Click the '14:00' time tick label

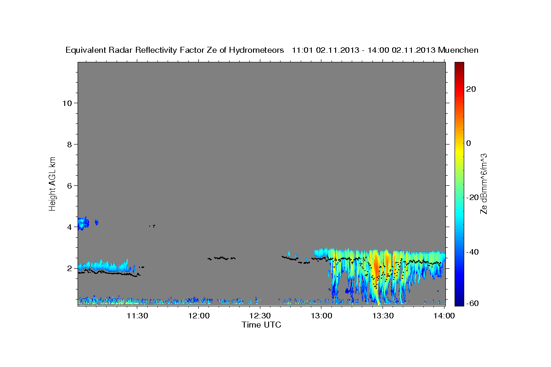[444, 316]
